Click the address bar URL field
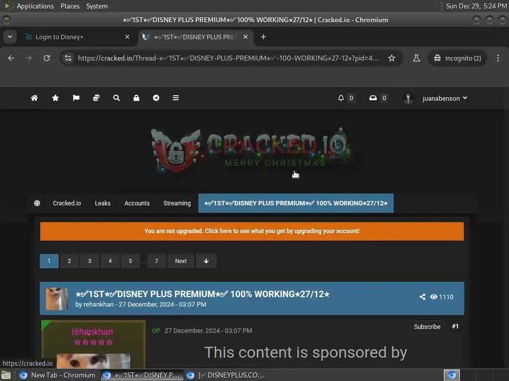The image size is (509, 381). 229,59
